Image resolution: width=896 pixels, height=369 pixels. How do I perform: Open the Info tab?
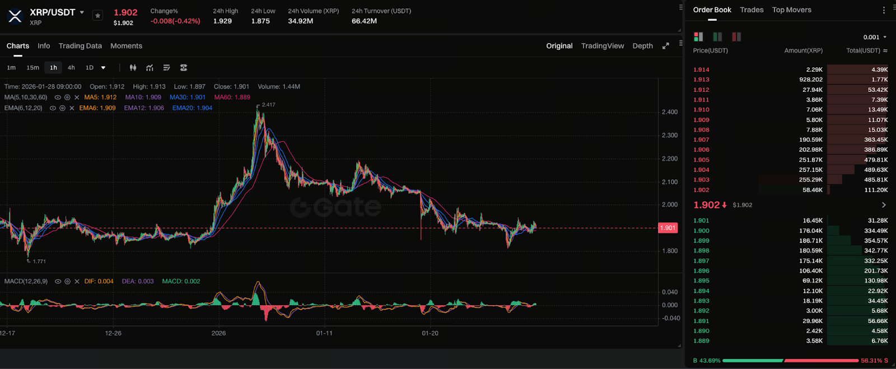click(x=44, y=46)
